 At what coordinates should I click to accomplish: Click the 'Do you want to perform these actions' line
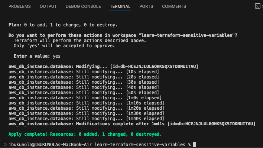pyautogui.click(x=123, y=35)
